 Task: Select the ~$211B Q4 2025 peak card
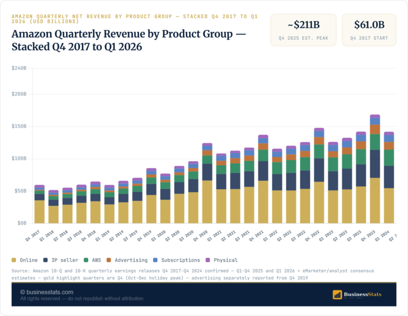click(x=303, y=30)
